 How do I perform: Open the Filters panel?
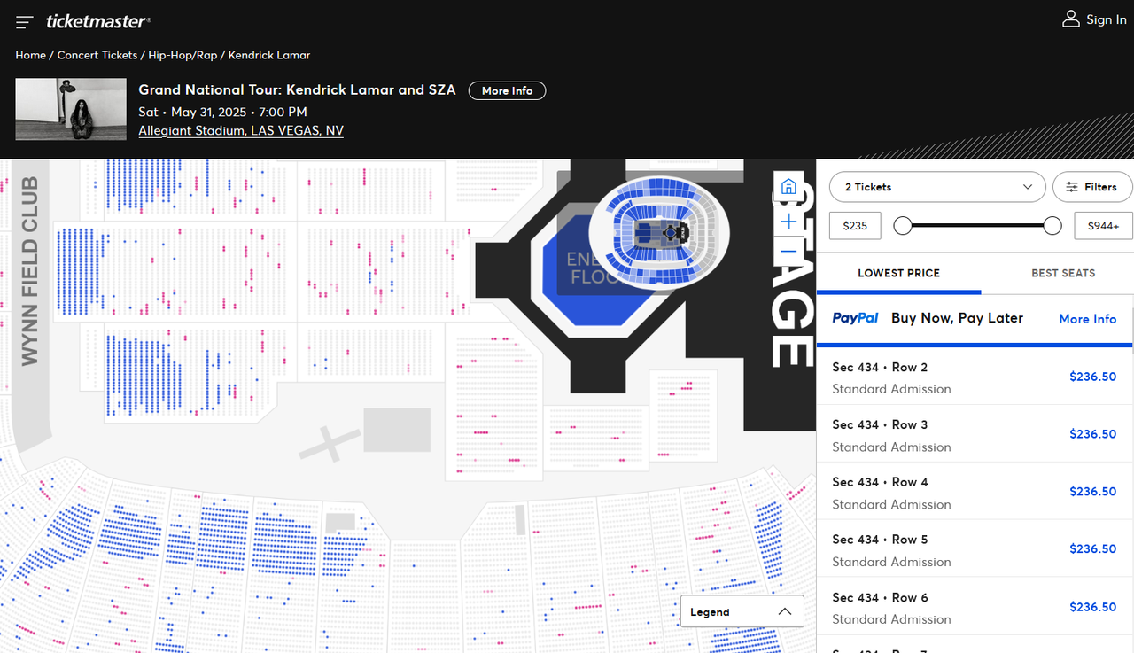(x=1091, y=187)
